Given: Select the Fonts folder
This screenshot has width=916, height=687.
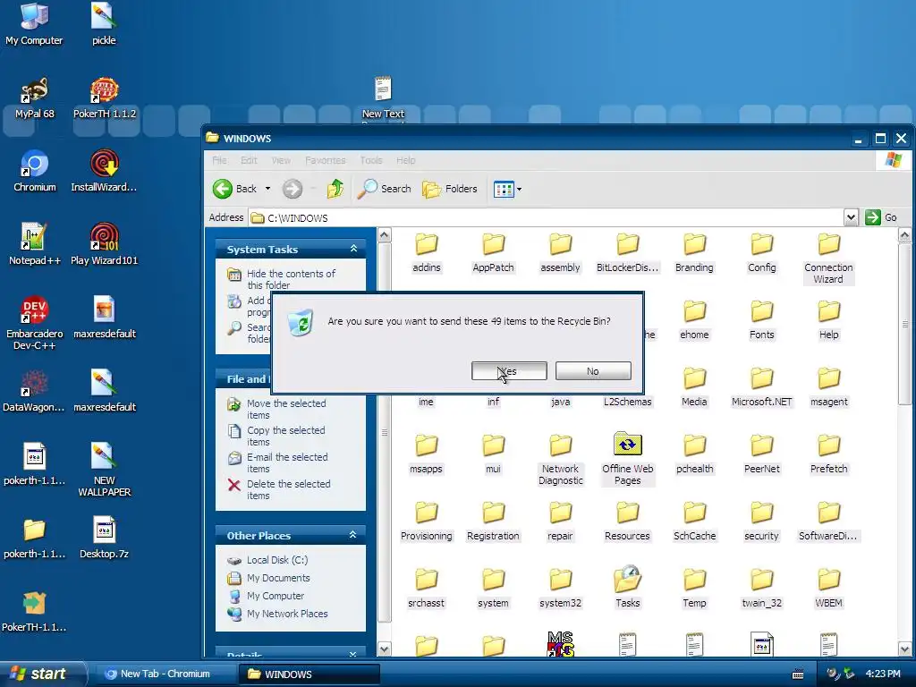Looking at the screenshot, I should pyautogui.click(x=762, y=320).
